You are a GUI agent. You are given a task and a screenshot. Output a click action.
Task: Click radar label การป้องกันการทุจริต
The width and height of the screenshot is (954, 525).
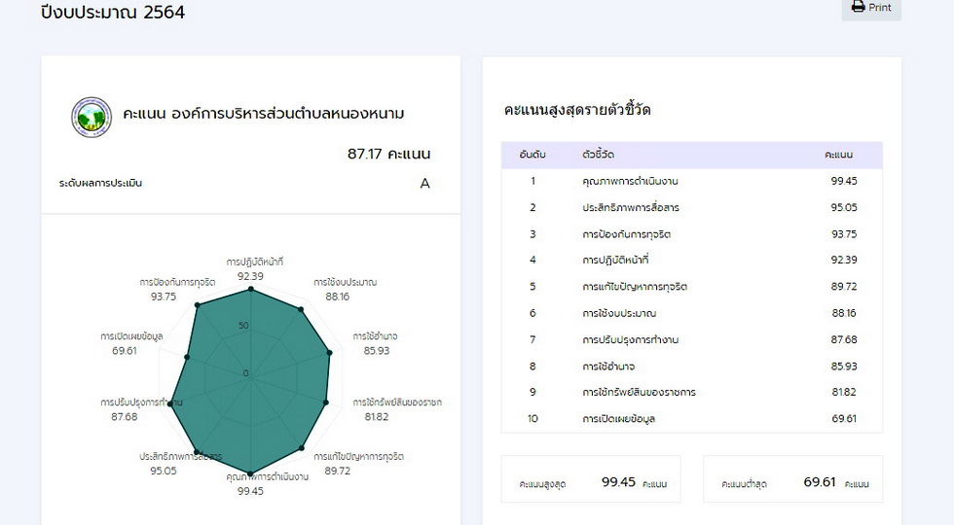tap(177, 283)
